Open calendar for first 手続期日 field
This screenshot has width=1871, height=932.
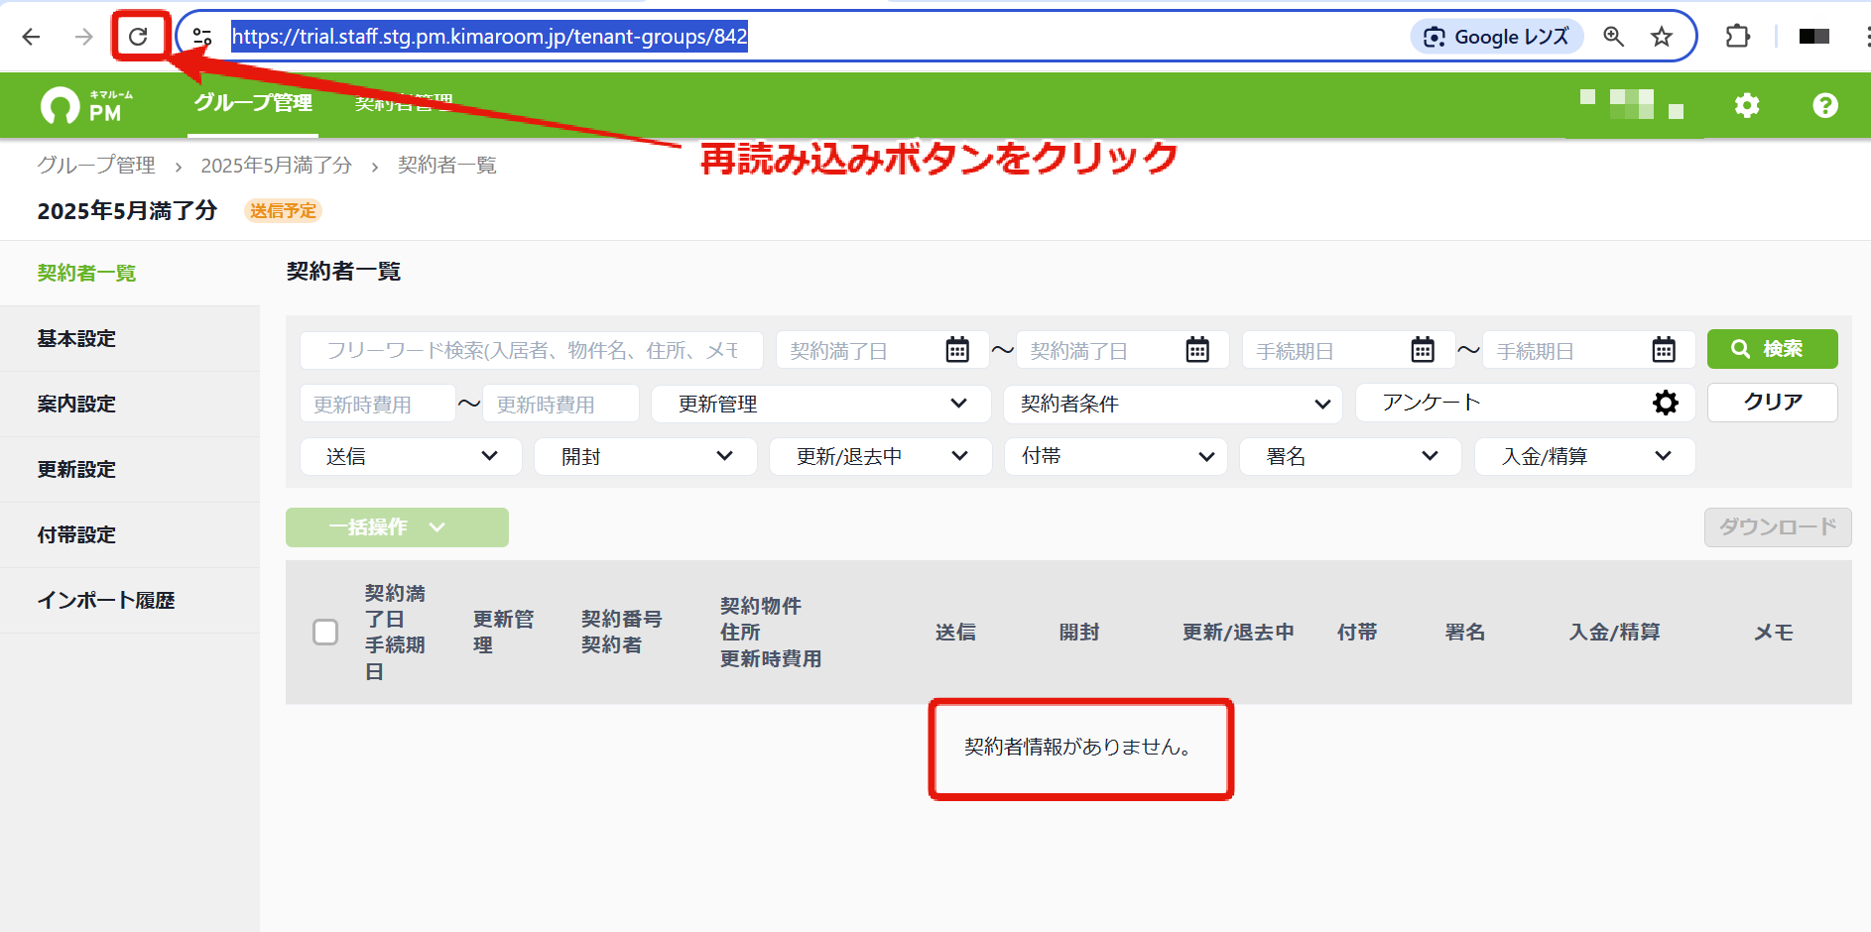click(1423, 350)
